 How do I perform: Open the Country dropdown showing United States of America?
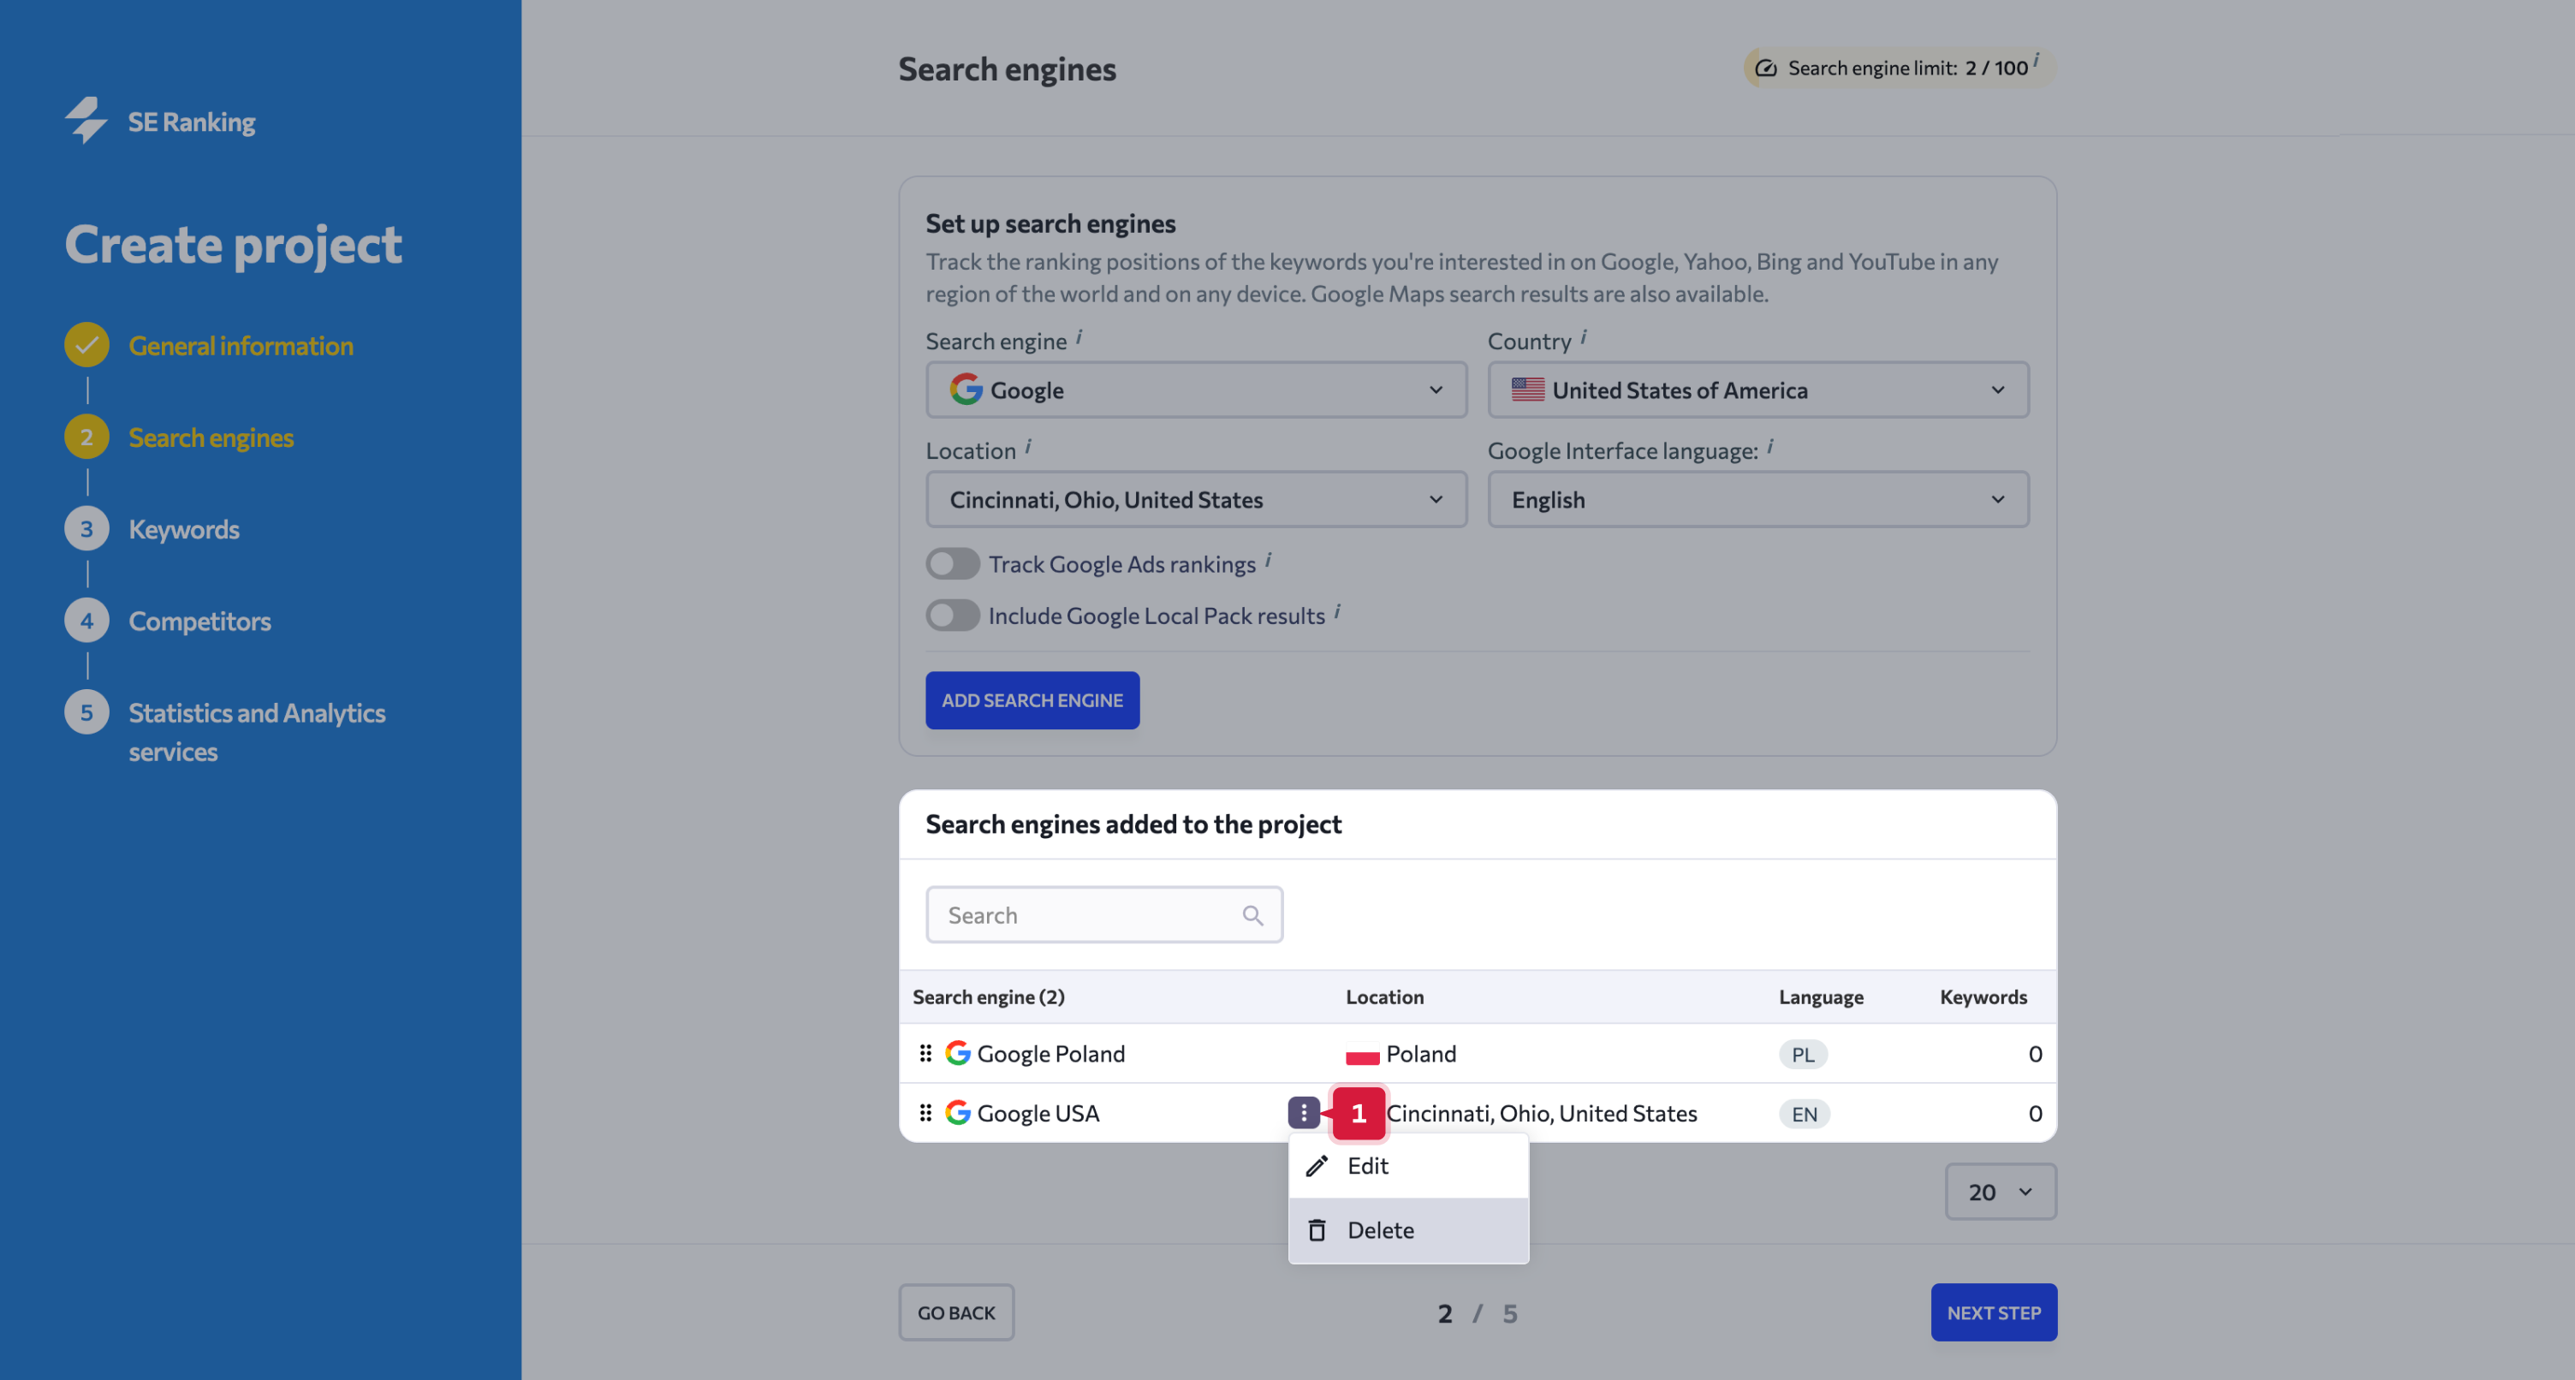[x=1757, y=390]
